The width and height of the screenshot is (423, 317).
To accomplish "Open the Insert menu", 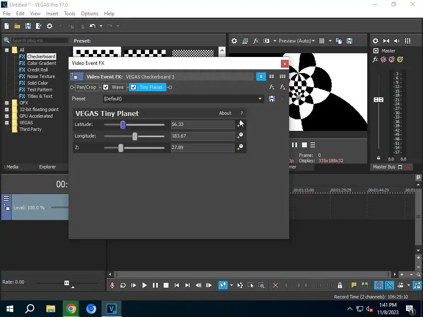I will point(52,14).
